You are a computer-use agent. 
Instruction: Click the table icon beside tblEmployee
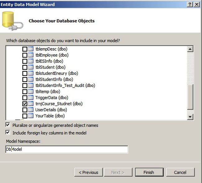(x=31, y=55)
